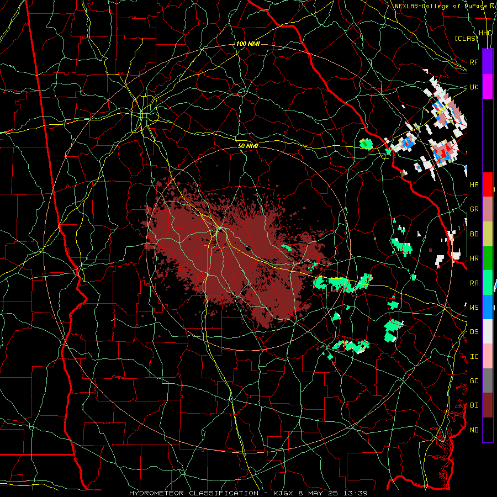Click the RA legend label
497x497 pixels.
click(474, 283)
